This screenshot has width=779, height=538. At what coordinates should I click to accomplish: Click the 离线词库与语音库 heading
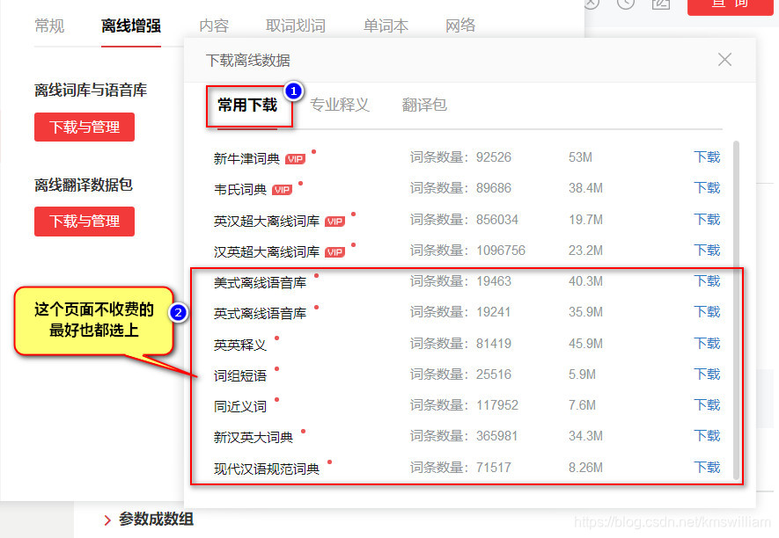click(x=91, y=90)
